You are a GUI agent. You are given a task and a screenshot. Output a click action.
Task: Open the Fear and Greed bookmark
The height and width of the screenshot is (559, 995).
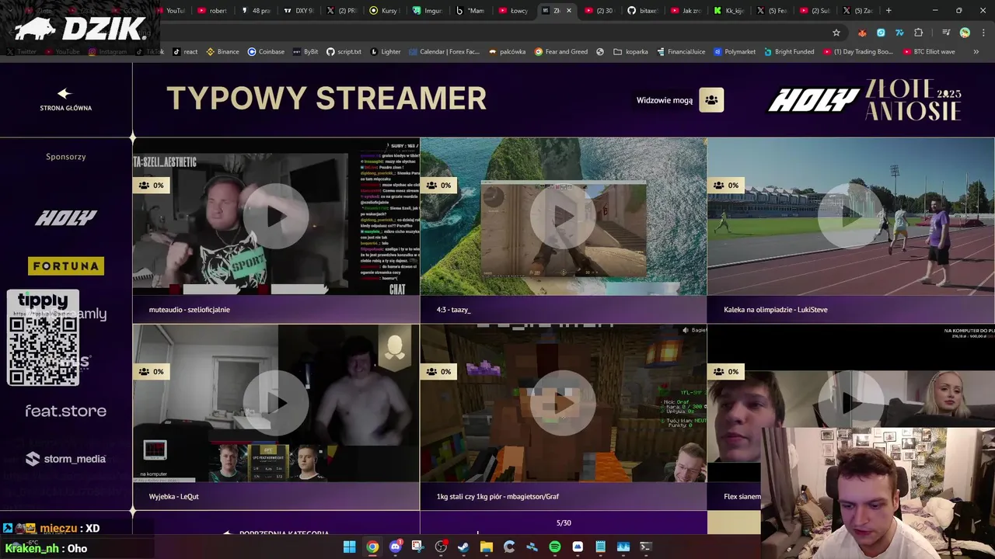[560, 51]
